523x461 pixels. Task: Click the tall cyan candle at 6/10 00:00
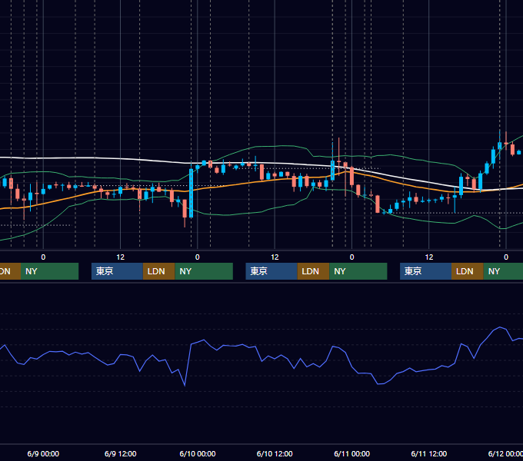(x=191, y=193)
